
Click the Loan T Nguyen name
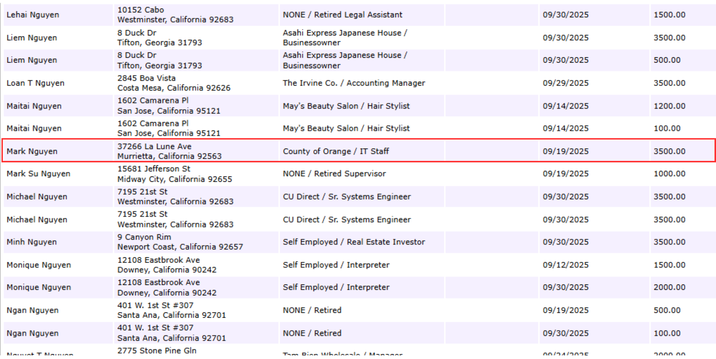(35, 83)
